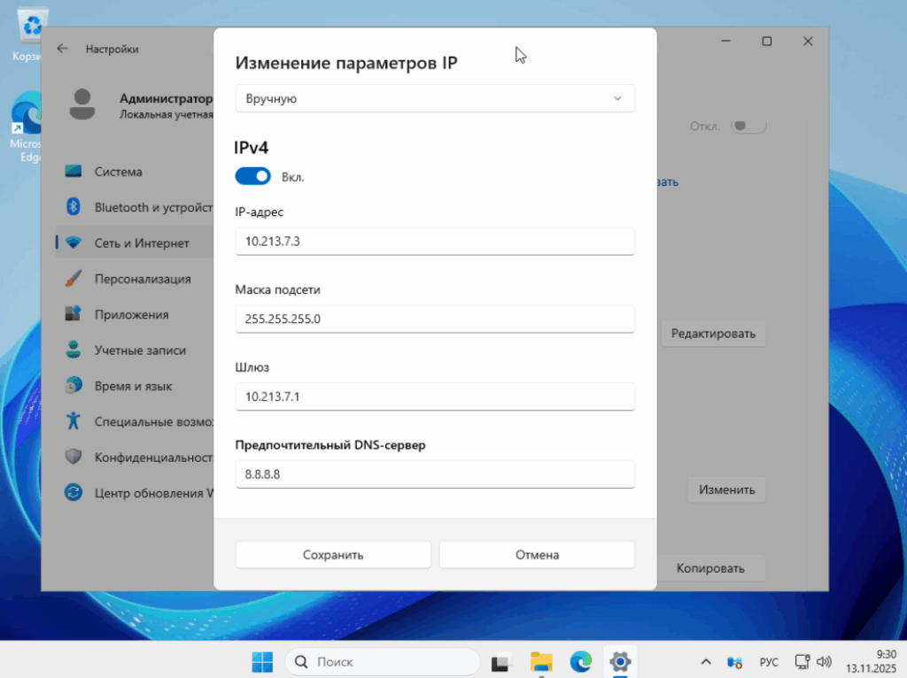Select the Система menu label
The width and height of the screenshot is (907, 678).
[119, 172]
